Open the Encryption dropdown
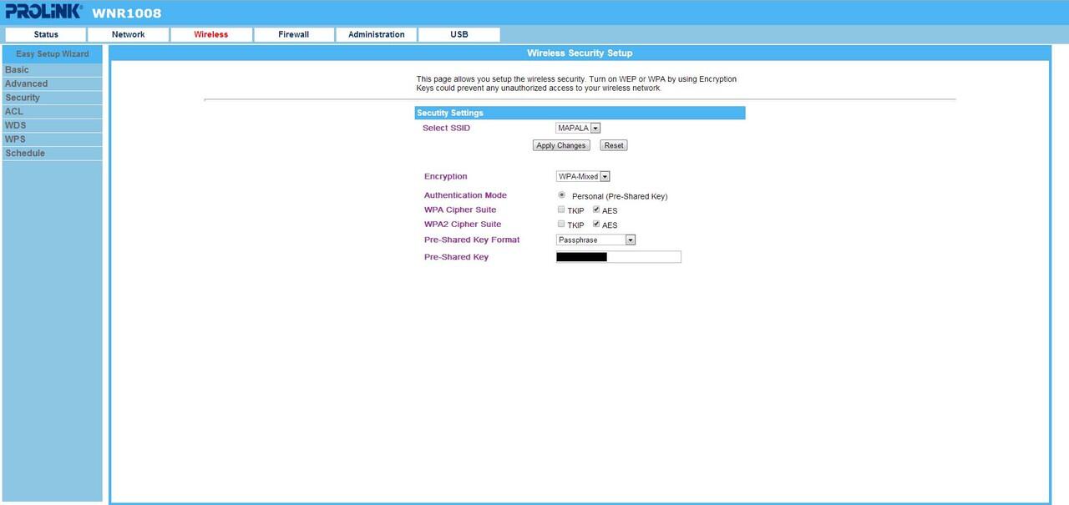This screenshot has width=1069, height=505. click(x=583, y=176)
